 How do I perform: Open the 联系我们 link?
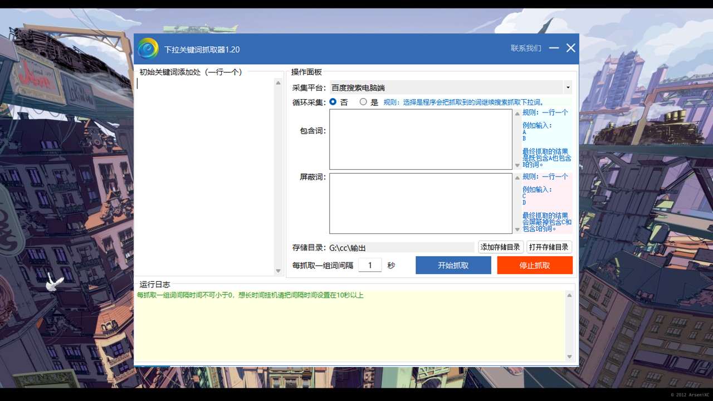[x=526, y=48]
